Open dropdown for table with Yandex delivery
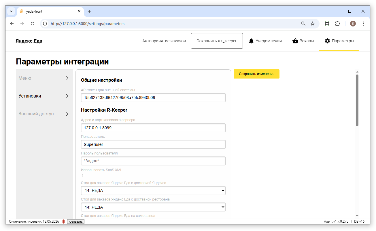 coord(153,190)
